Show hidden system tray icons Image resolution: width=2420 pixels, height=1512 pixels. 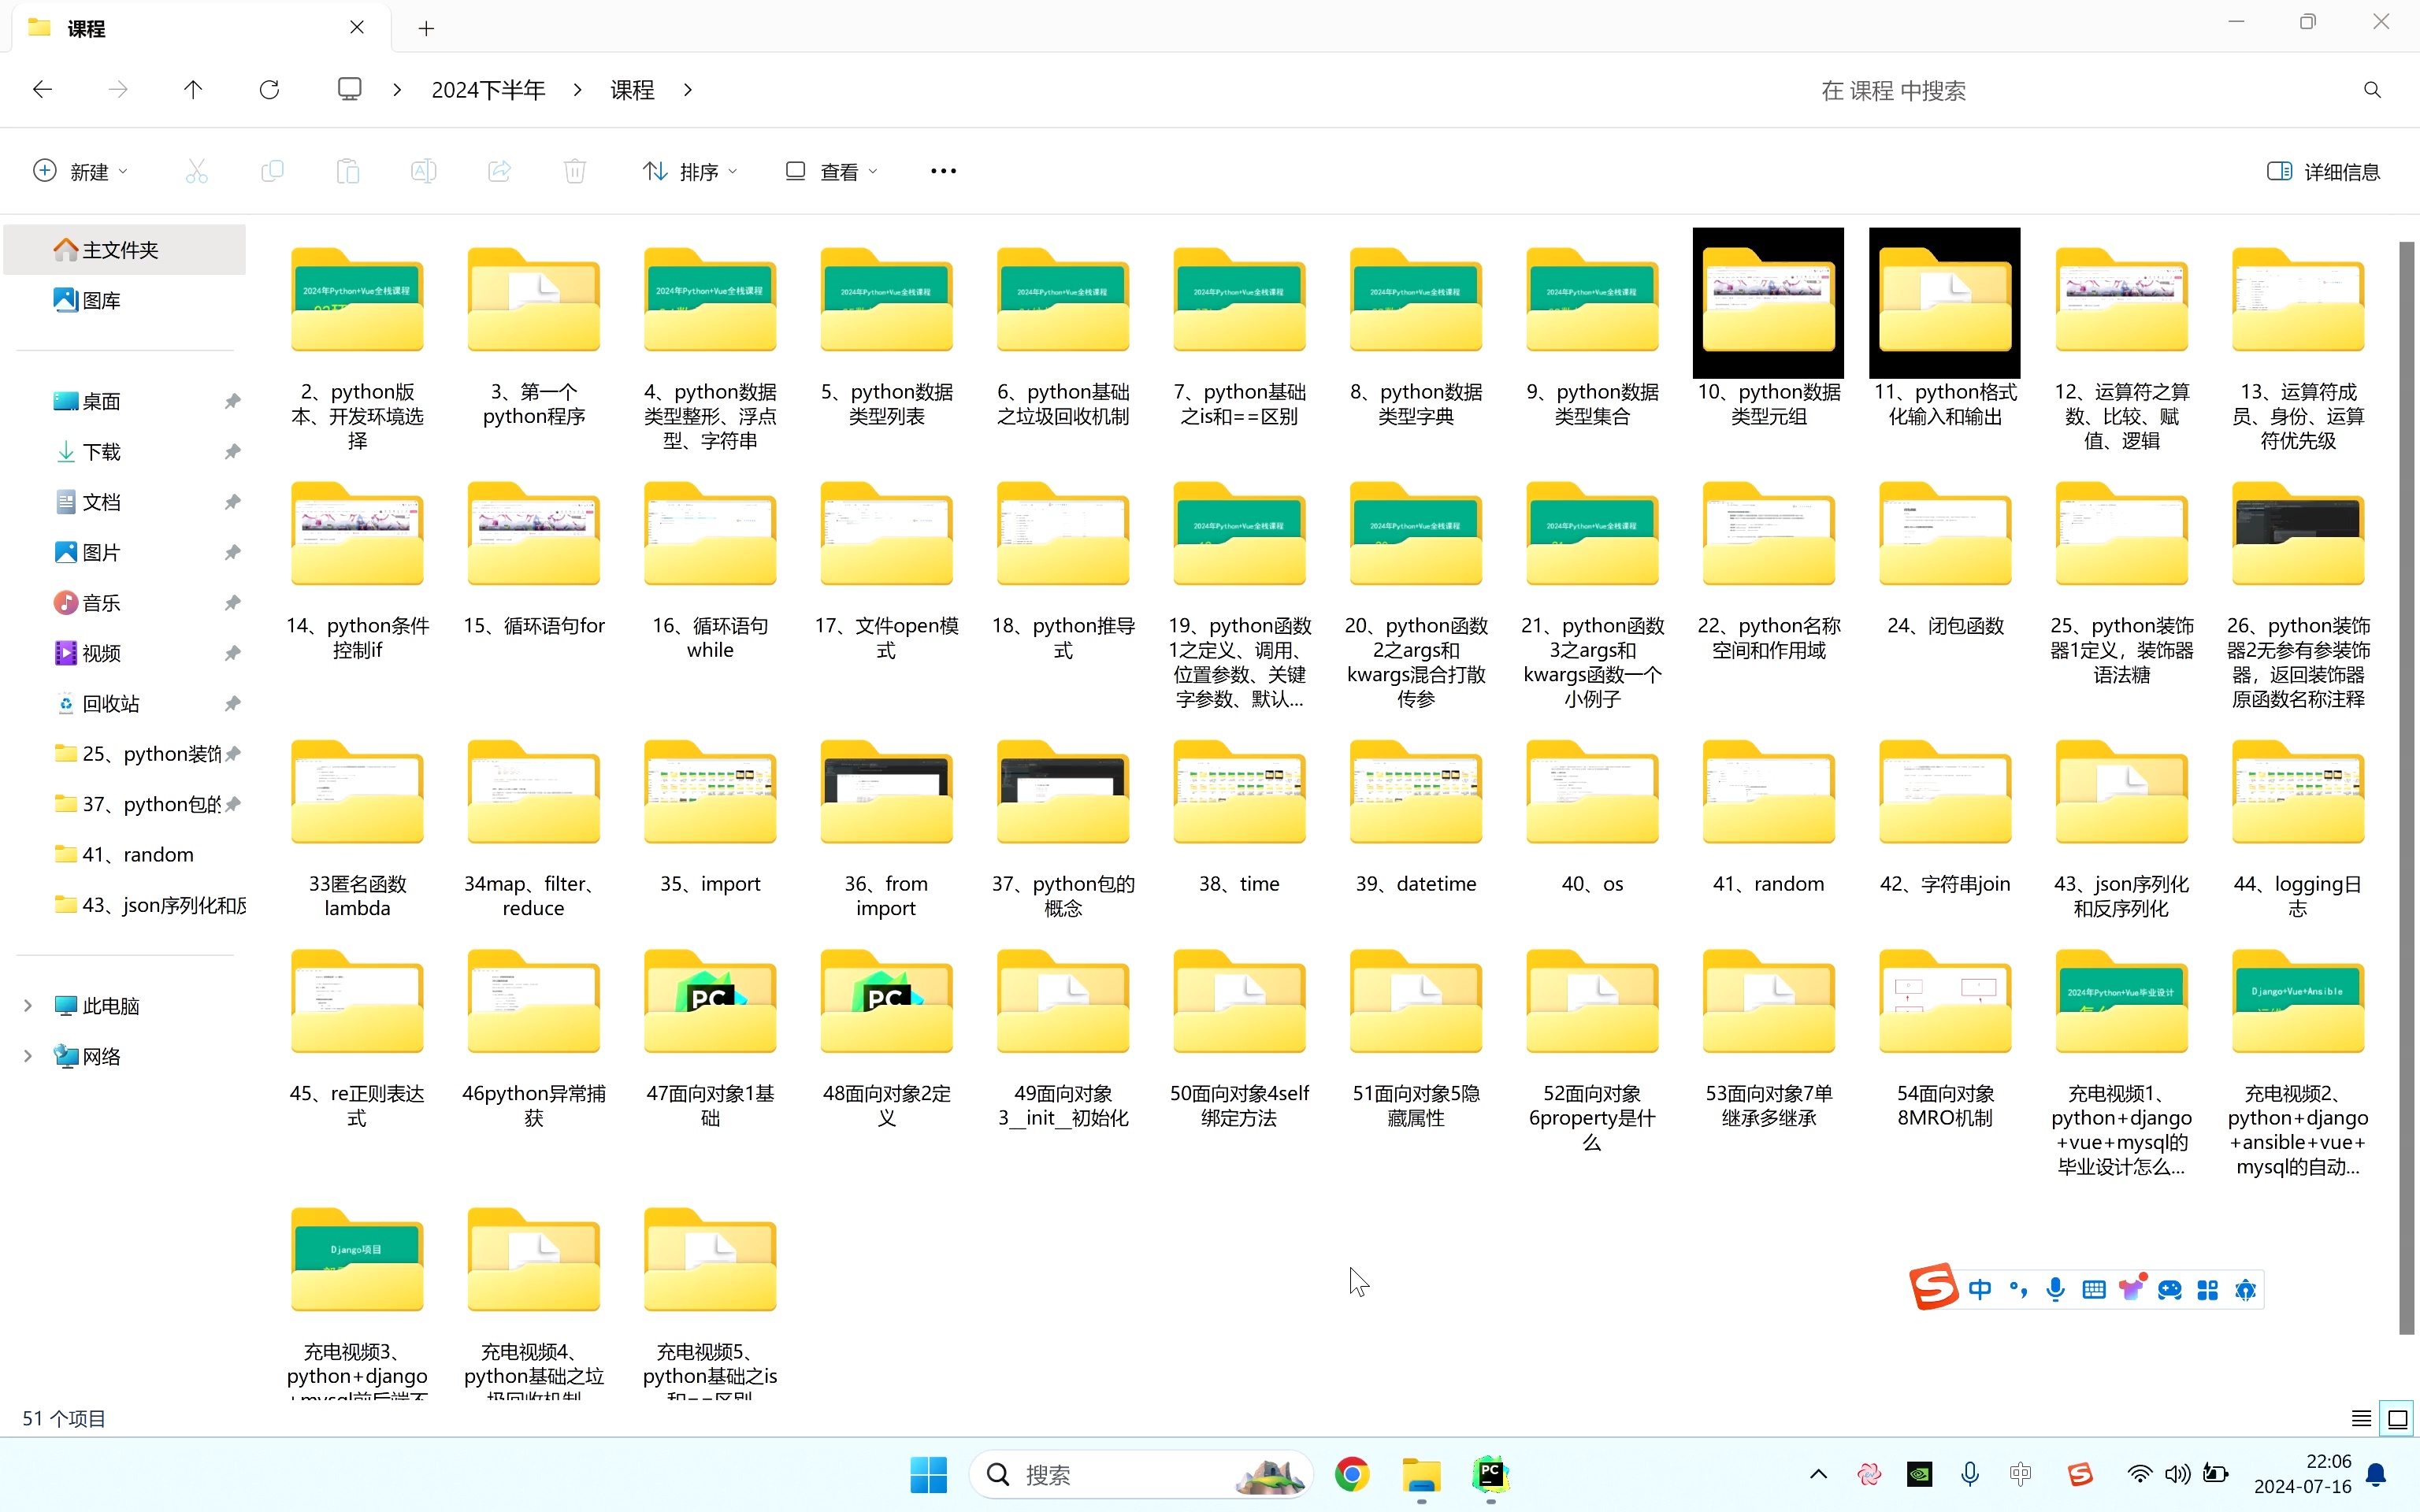1818,1474
